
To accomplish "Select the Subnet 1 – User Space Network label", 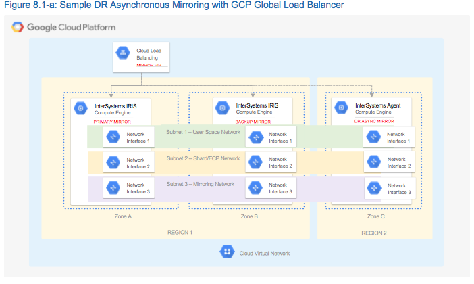I will (x=204, y=132).
